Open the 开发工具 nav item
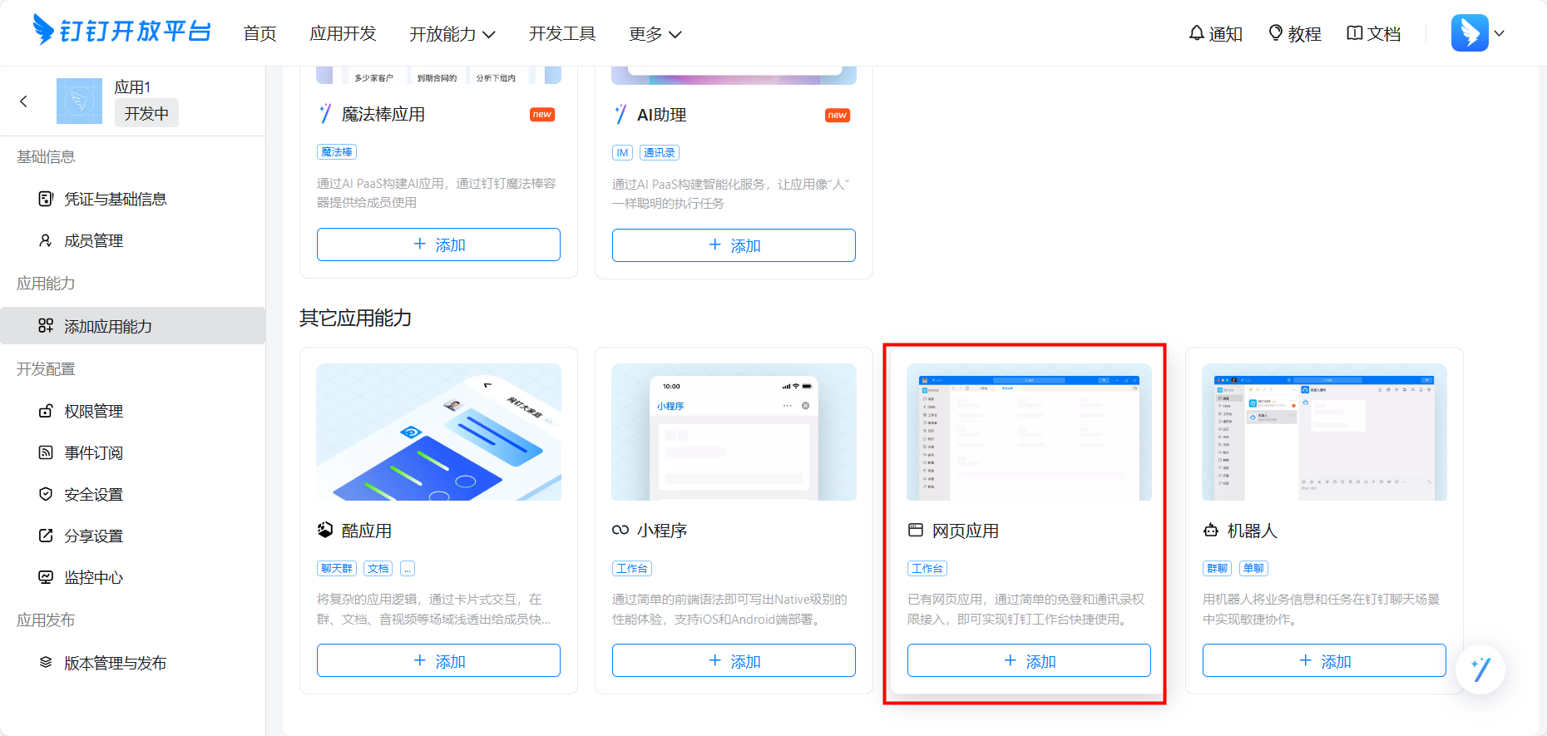The height and width of the screenshot is (736, 1547). (x=562, y=33)
